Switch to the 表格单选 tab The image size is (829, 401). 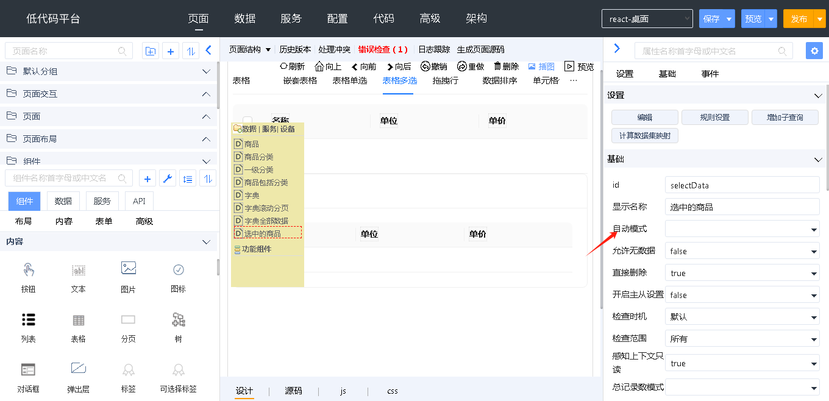pos(350,80)
